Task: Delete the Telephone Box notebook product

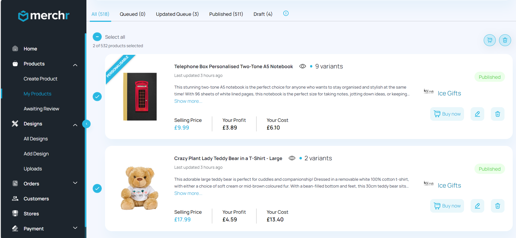Action: click(x=497, y=114)
